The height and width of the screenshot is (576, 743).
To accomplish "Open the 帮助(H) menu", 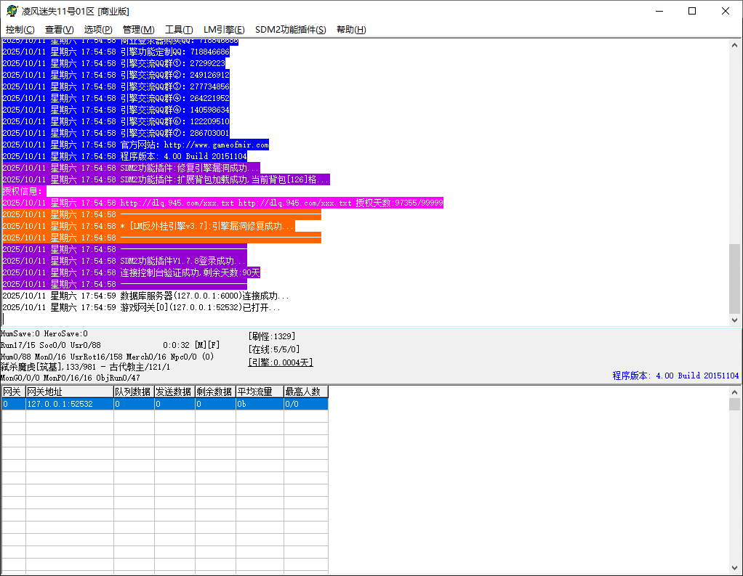I will click(x=351, y=30).
